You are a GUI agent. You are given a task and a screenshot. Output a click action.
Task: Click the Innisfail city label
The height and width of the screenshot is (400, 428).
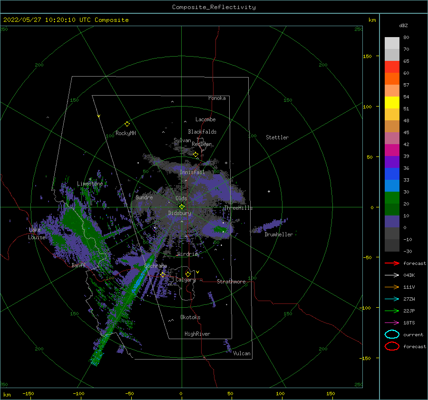192,172
